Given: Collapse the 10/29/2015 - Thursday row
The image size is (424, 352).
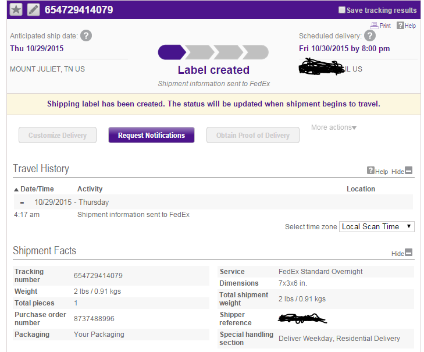Looking at the screenshot, I should 22,202.
